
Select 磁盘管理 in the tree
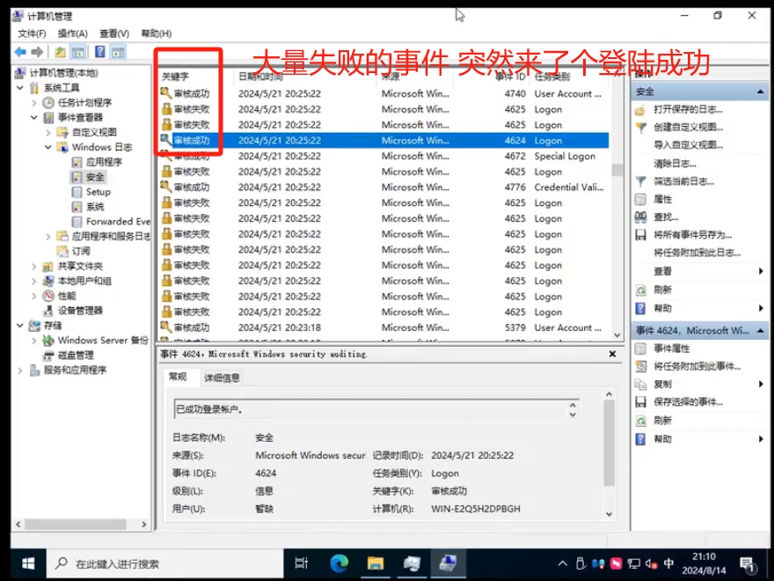point(76,355)
